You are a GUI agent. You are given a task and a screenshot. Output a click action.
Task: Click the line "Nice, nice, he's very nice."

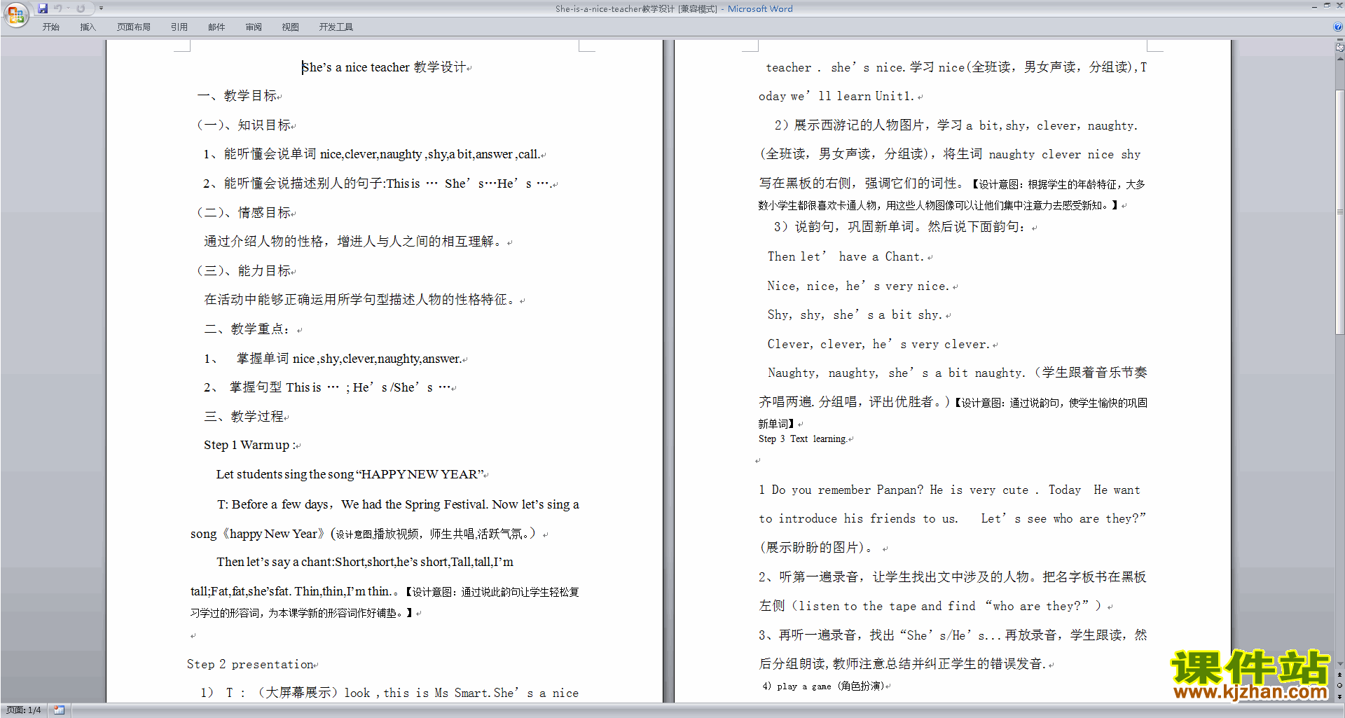[x=859, y=286]
